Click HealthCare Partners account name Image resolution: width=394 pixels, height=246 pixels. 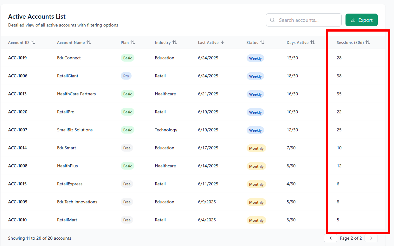point(76,94)
